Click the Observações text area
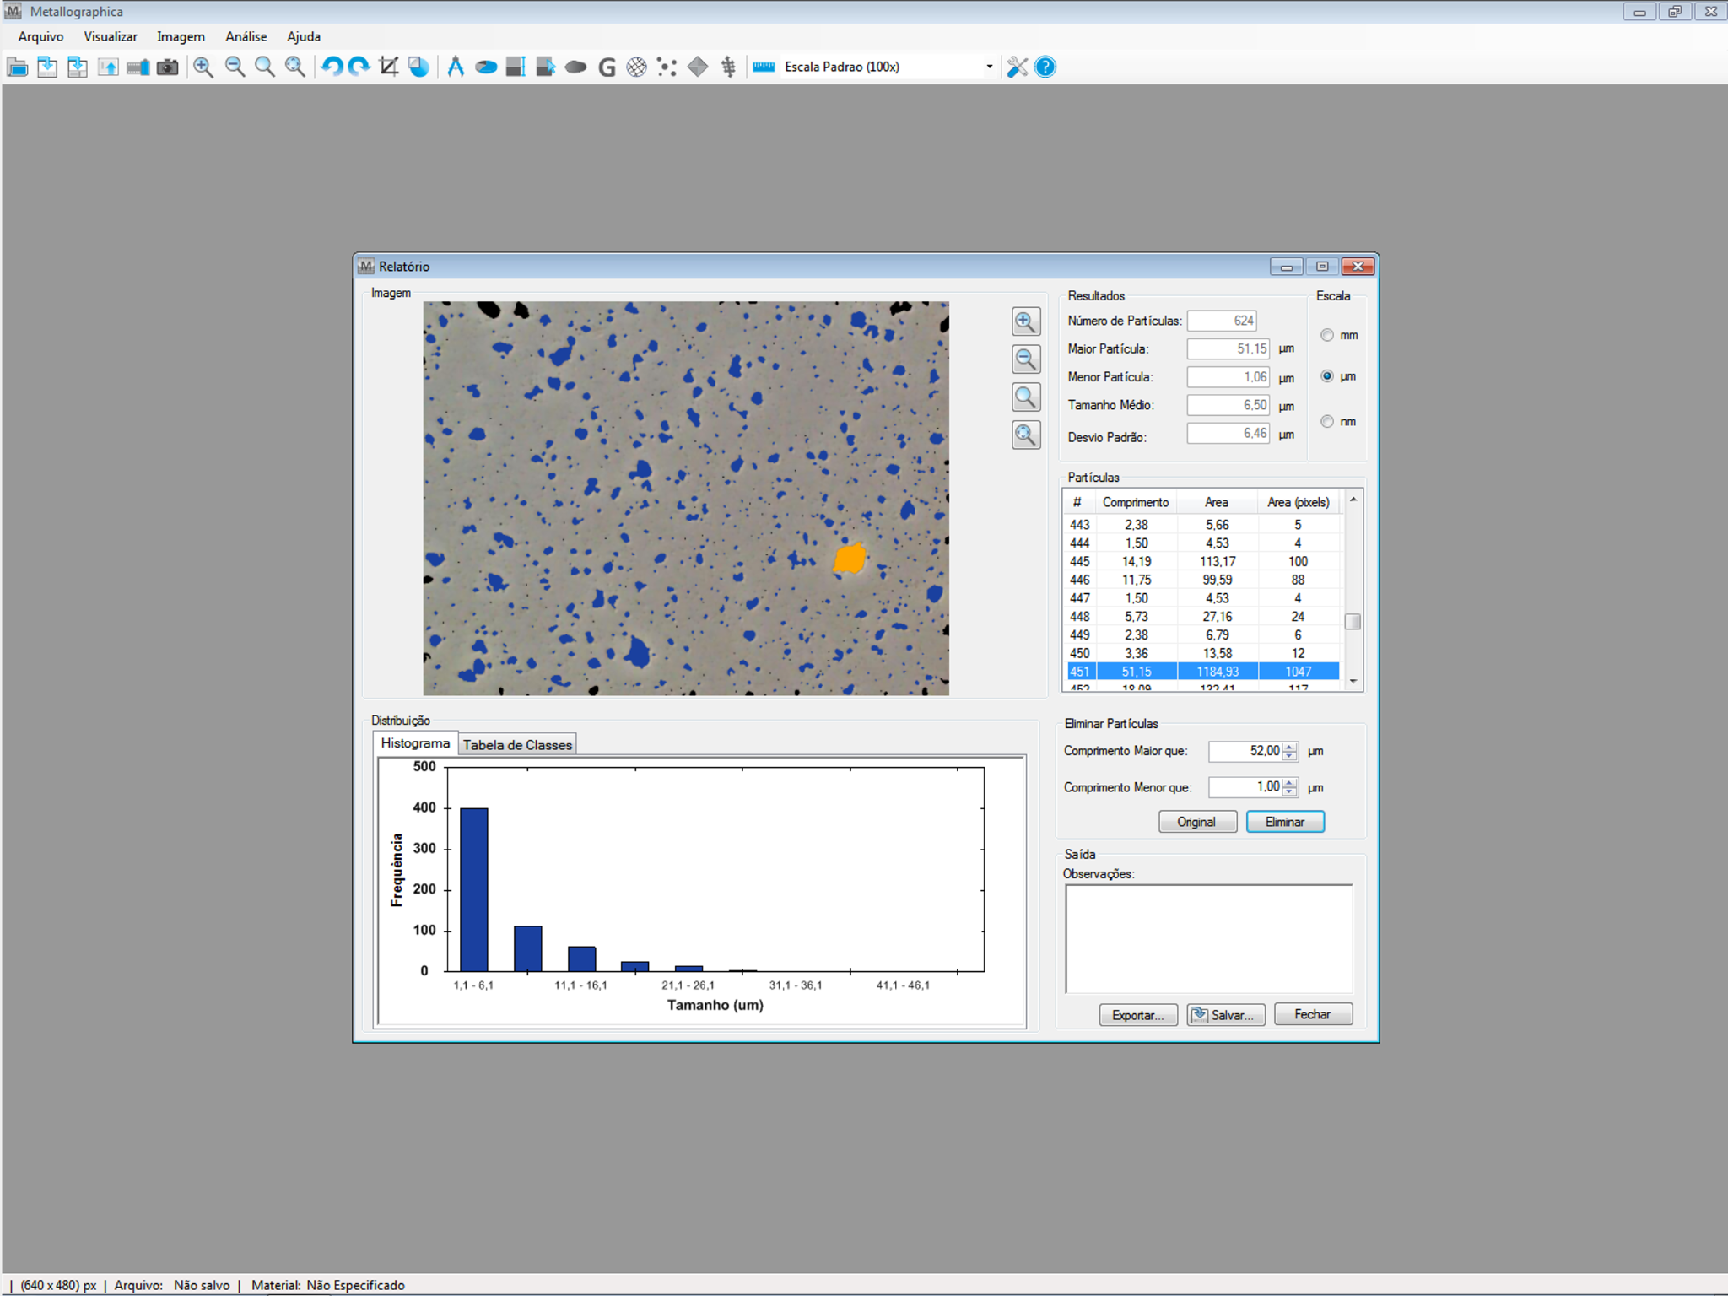 1208,939
